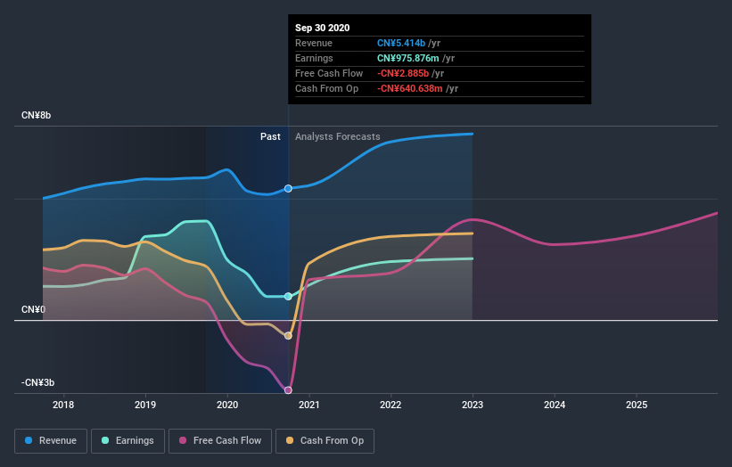Screen dimensions: 732x467
Task: Select the Revenue data point at Sep 2020
Action: coord(288,188)
